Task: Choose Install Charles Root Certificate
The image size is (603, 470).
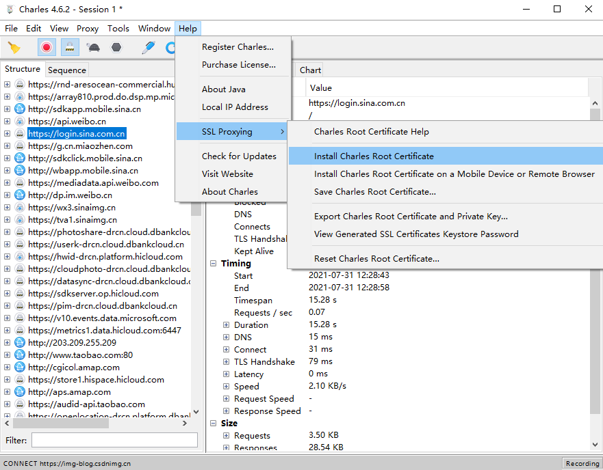Action: [x=446, y=156]
